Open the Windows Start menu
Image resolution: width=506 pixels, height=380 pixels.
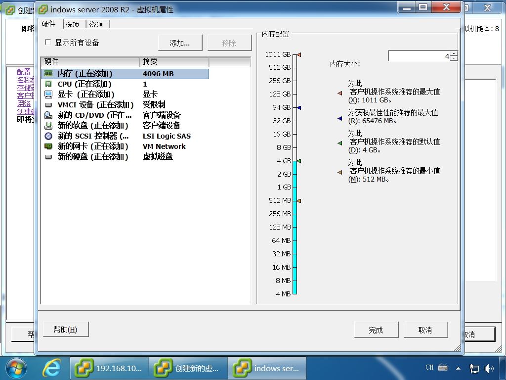[x=16, y=368]
